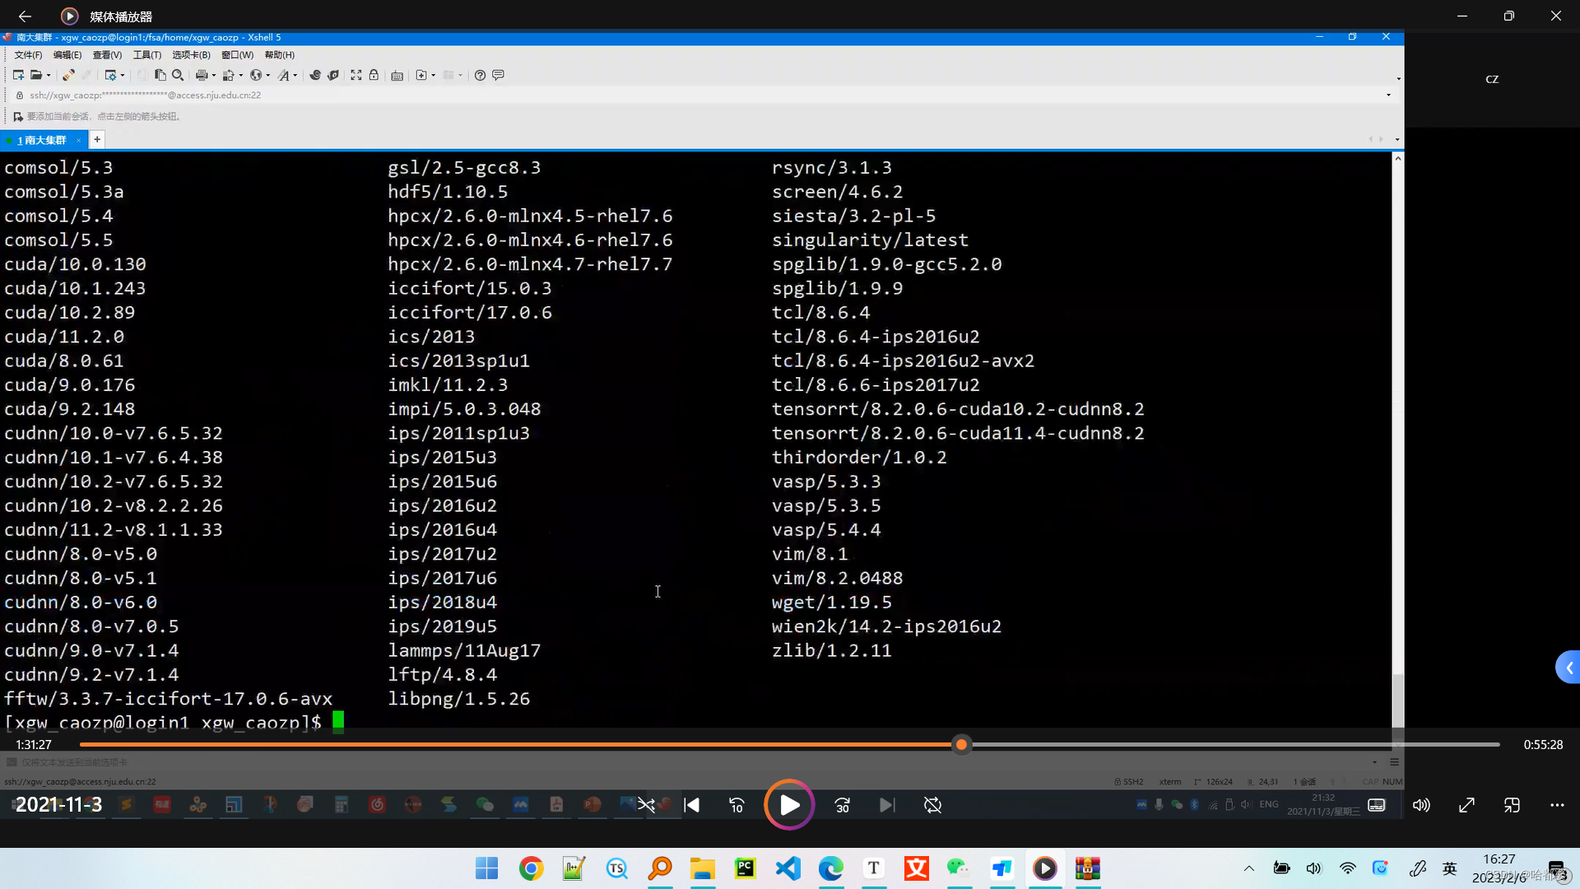Open more options ellipsis menu
This screenshot has width=1580, height=889.
(1557, 805)
